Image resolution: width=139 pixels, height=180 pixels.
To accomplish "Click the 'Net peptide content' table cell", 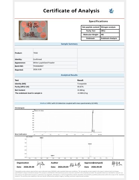I will (91, 27).
